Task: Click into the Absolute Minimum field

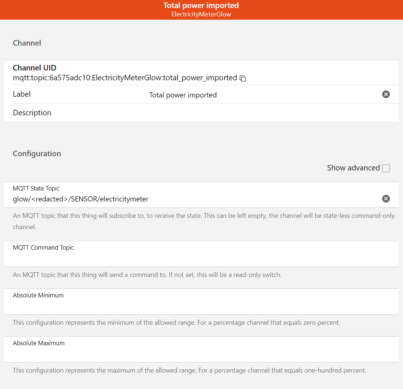Action: pyautogui.click(x=201, y=306)
